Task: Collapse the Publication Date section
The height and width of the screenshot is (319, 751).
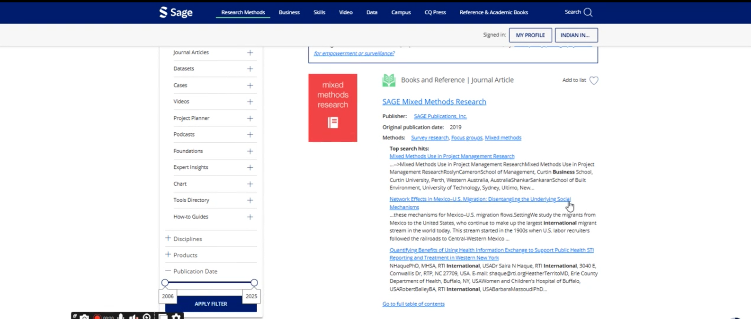Action: tap(168, 271)
